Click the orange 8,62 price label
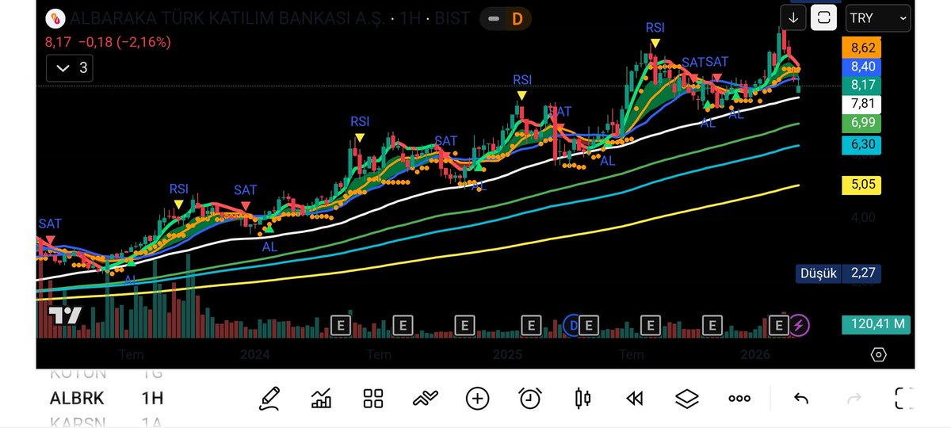The width and height of the screenshot is (951, 428). (862, 48)
